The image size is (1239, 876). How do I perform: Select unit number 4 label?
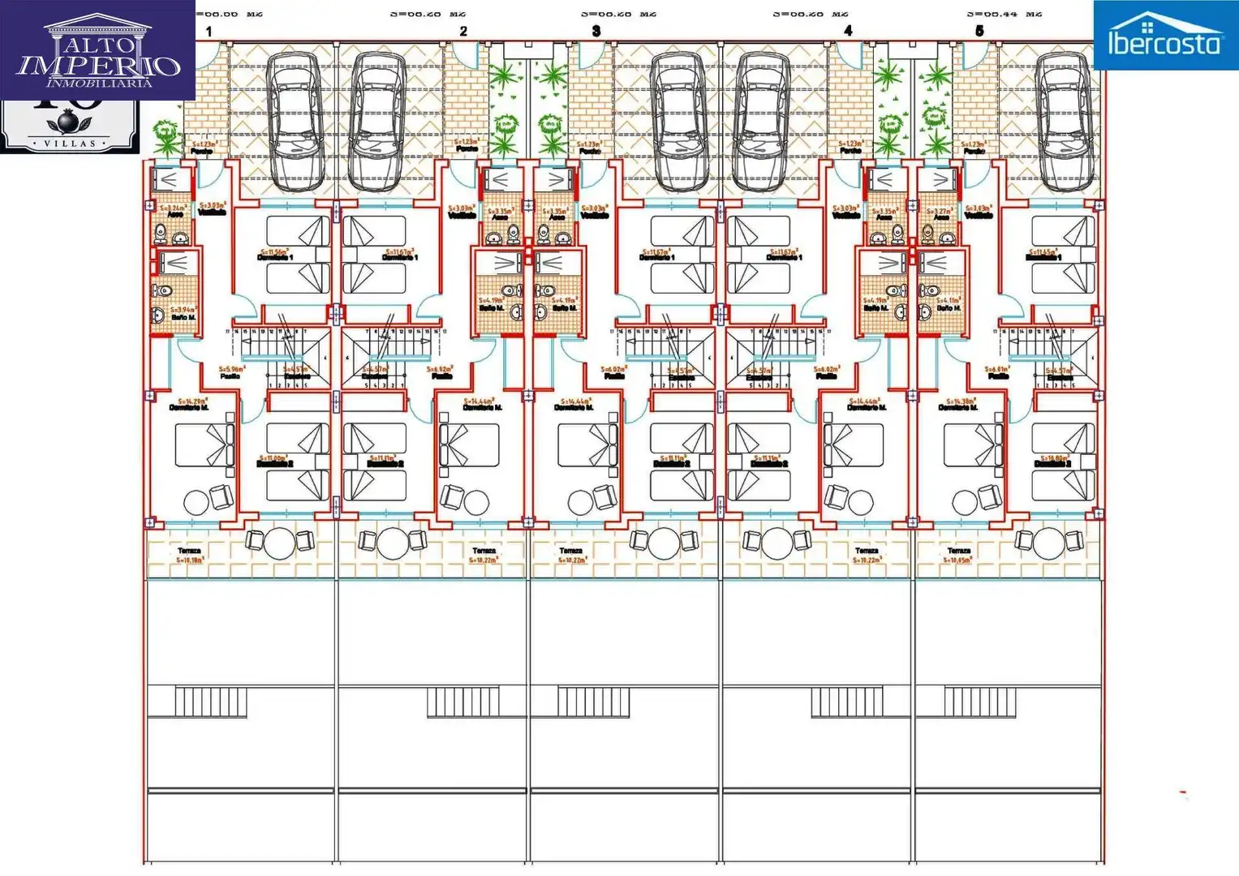848,31
